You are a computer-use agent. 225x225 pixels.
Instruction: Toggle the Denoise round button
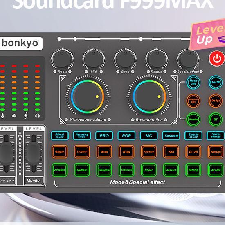tap(193, 119)
